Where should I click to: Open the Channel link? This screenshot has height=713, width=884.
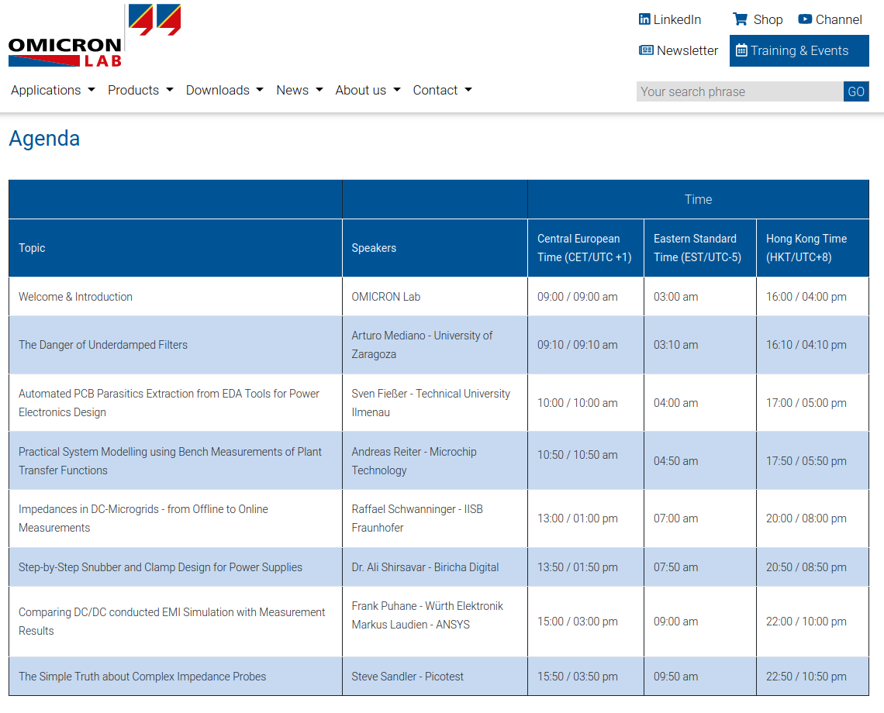click(x=830, y=19)
